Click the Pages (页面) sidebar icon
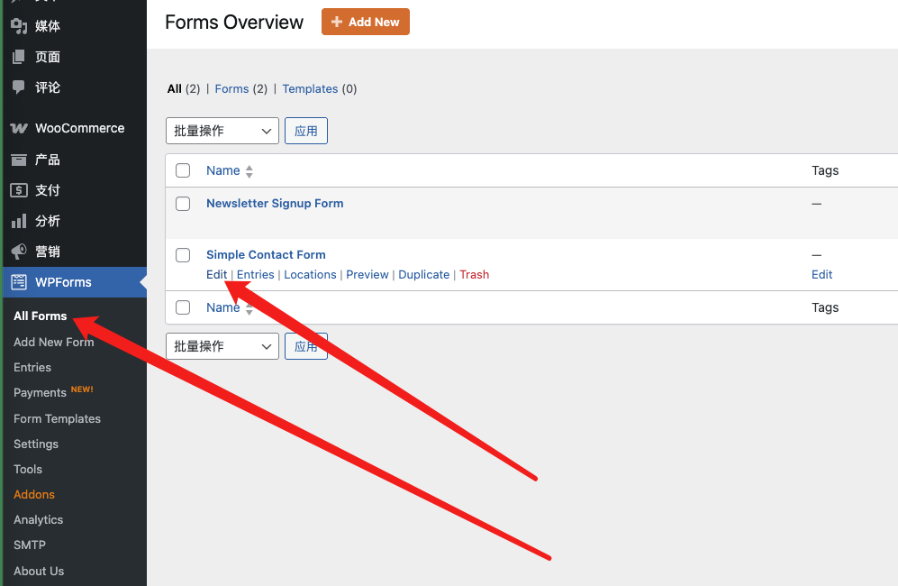 tap(19, 57)
